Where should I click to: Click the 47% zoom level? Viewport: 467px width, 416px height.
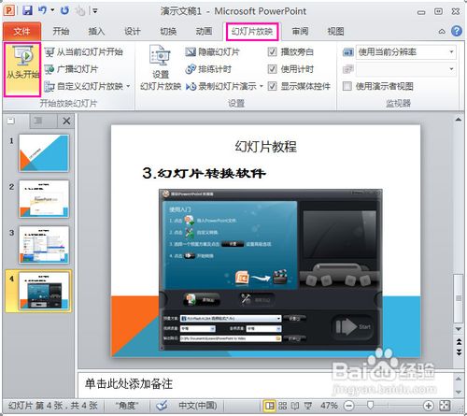tap(329, 406)
